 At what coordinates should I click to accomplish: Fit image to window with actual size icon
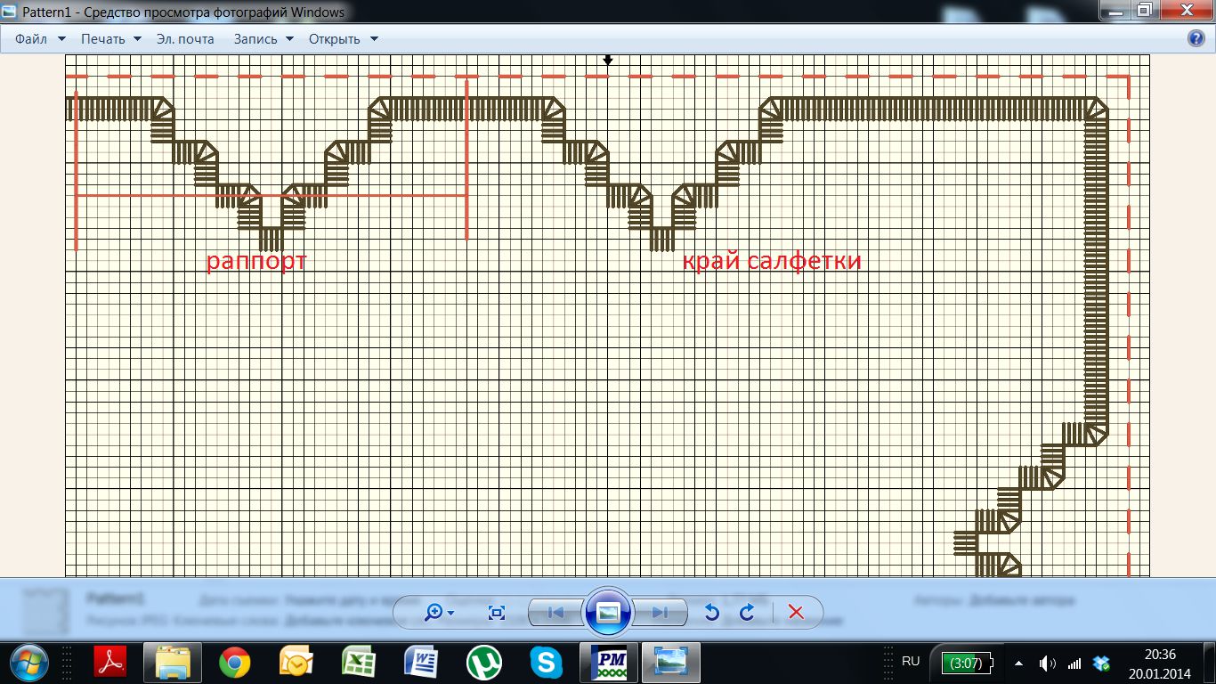[497, 613]
